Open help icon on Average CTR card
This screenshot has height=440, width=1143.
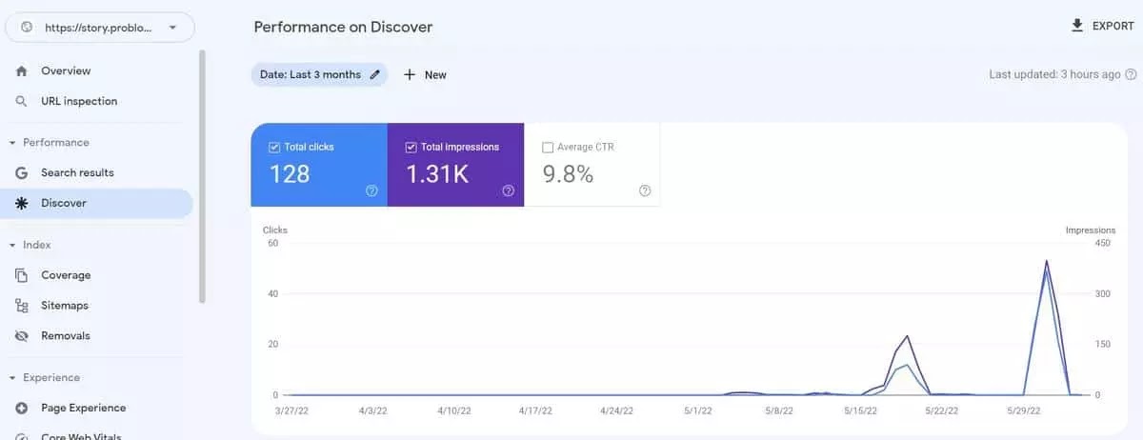coord(645,190)
